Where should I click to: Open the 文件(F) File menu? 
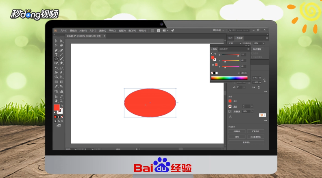click(x=64, y=30)
